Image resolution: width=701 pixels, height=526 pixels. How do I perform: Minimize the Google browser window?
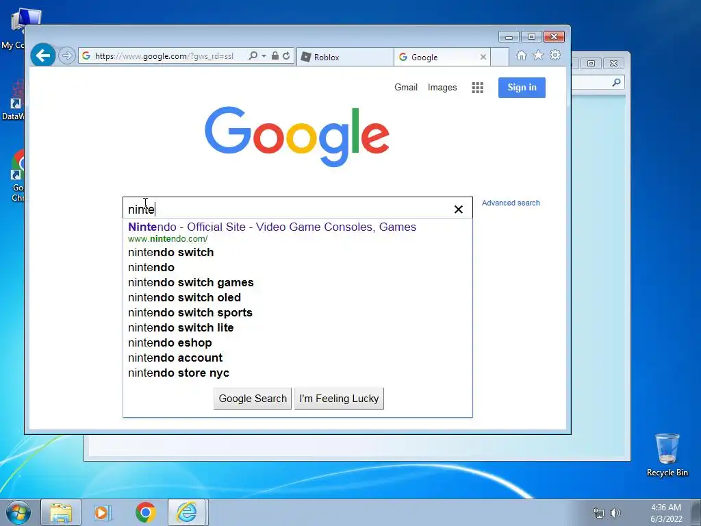pyautogui.click(x=509, y=37)
